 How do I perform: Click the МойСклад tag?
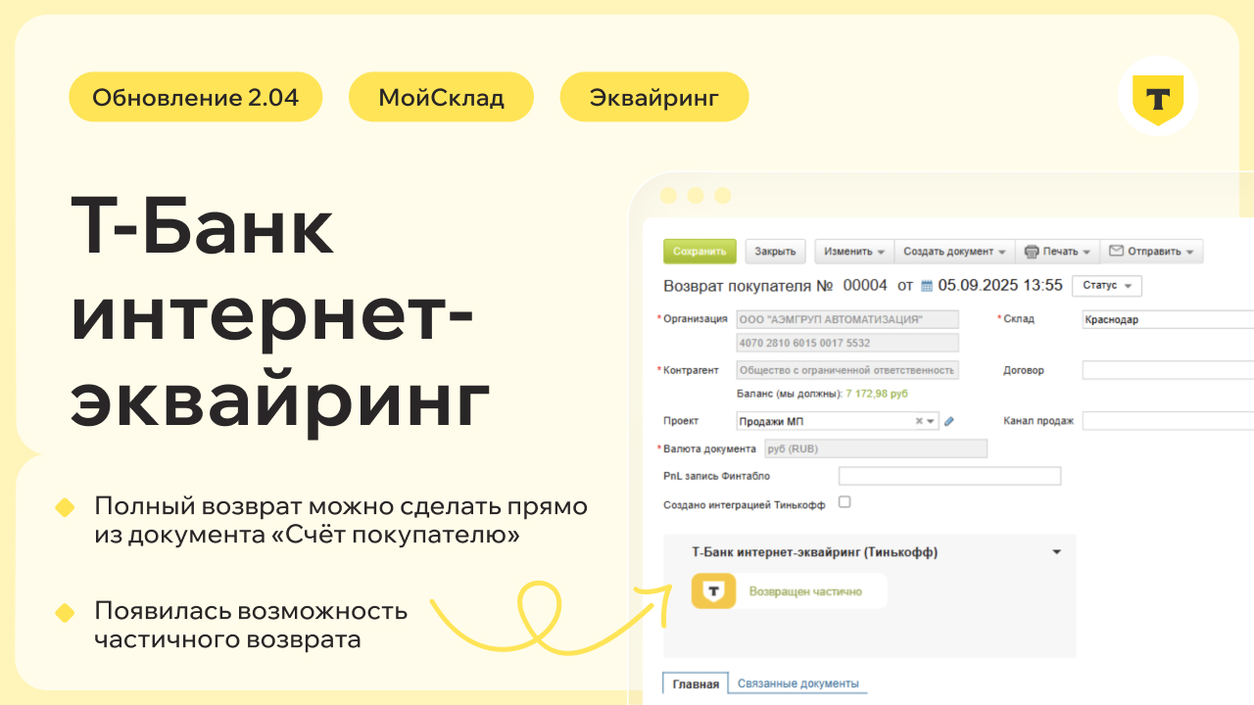coord(441,97)
